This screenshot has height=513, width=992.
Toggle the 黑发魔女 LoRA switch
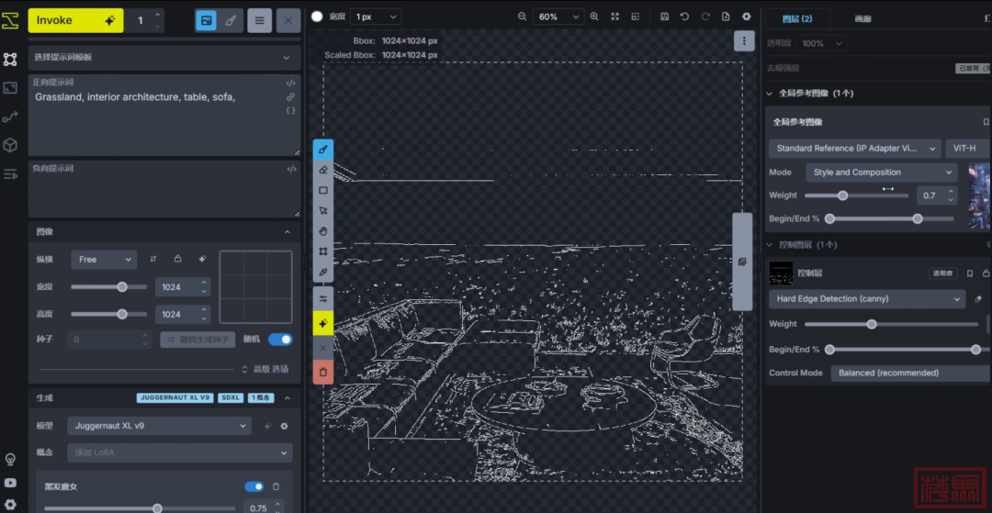tap(254, 486)
